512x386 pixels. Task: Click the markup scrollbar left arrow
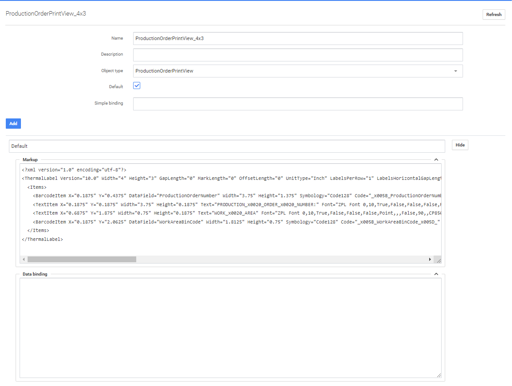pyautogui.click(x=24, y=259)
